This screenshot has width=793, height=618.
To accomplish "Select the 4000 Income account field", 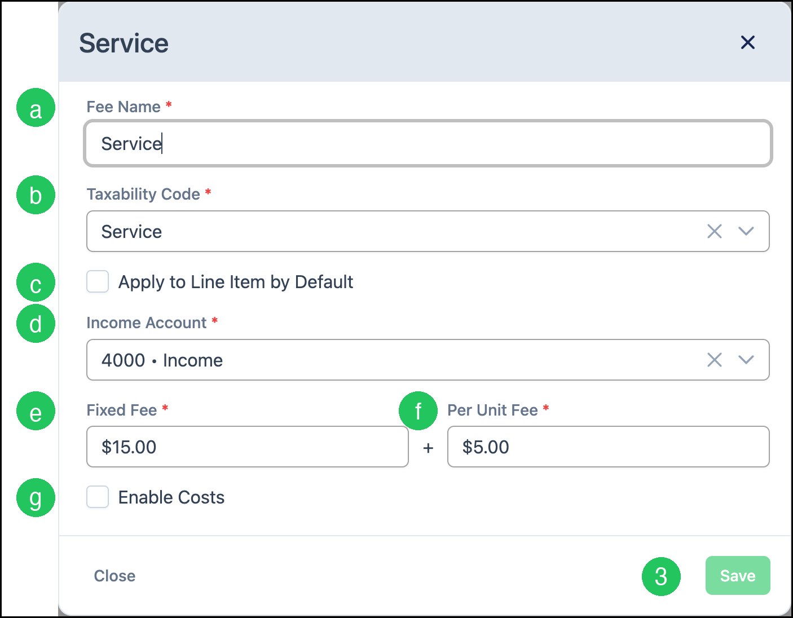I will point(428,360).
